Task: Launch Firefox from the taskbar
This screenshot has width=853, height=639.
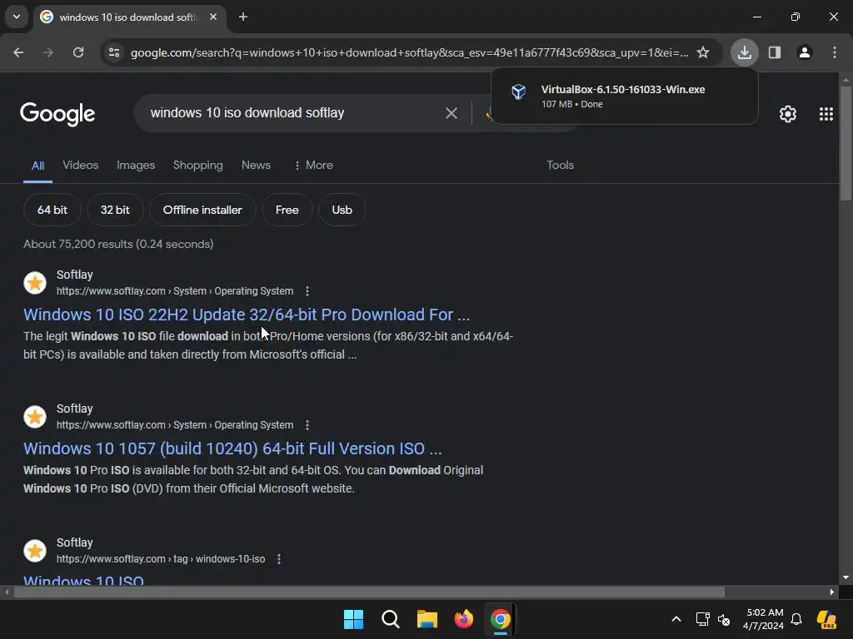Action: (463, 619)
